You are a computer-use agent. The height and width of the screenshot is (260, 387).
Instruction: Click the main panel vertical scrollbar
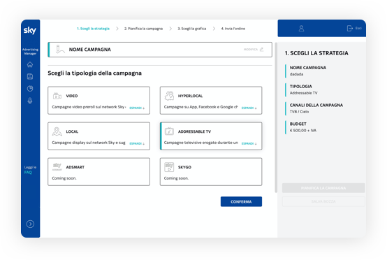click(276, 117)
